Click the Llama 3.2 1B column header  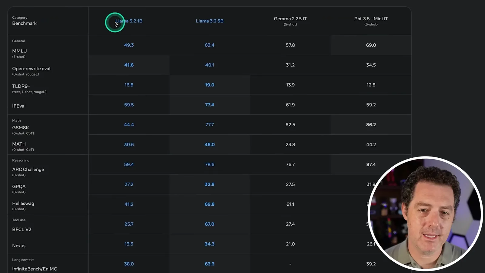click(x=129, y=21)
